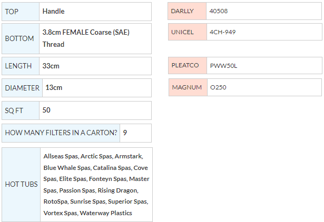The height and width of the screenshot is (222, 324).
Task: Click the DIAMETER label cell
Action: (x=22, y=88)
